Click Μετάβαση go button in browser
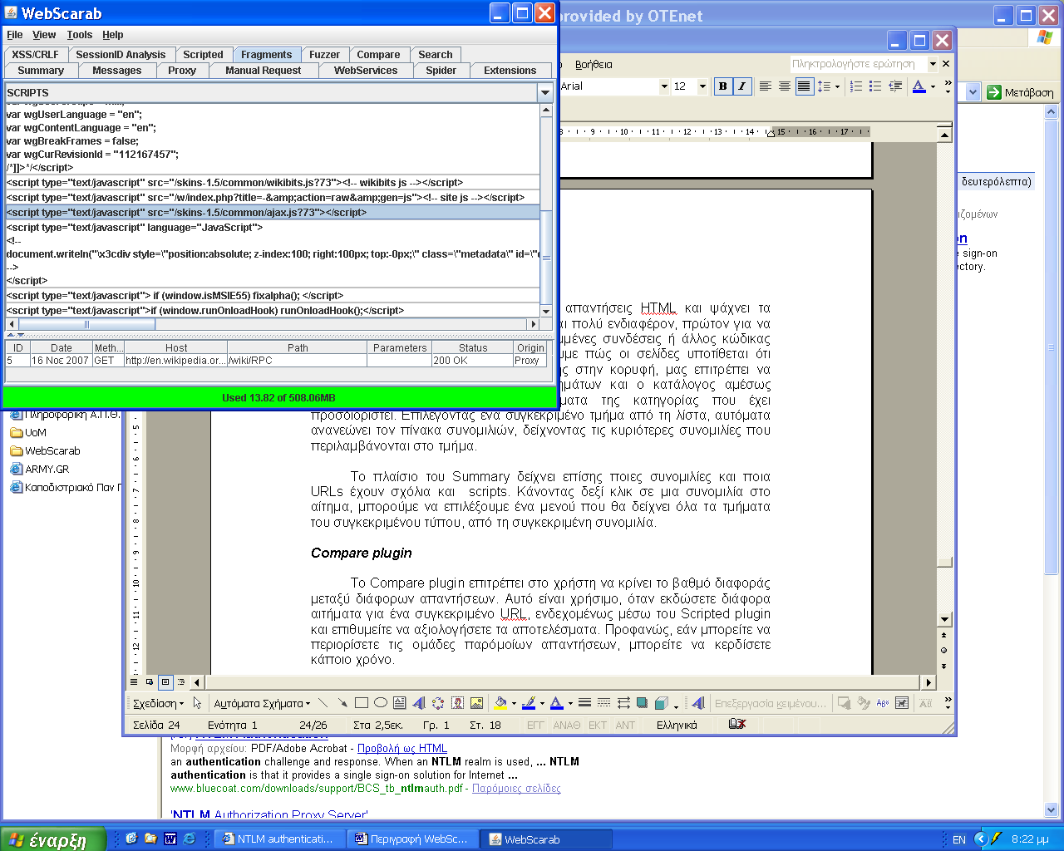 coord(1020,92)
